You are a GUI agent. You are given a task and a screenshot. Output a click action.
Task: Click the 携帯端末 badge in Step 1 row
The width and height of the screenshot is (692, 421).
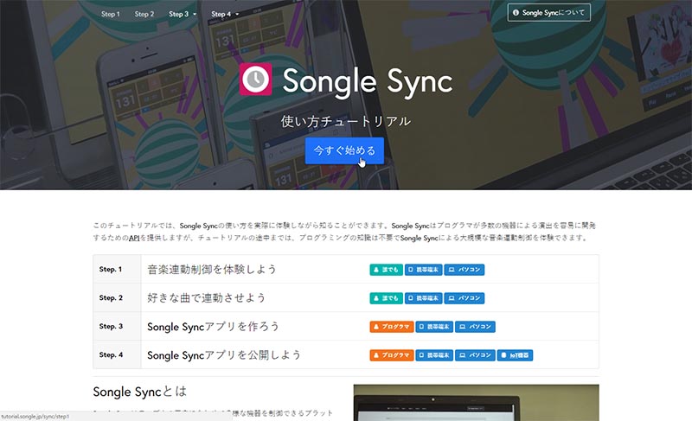(423, 270)
